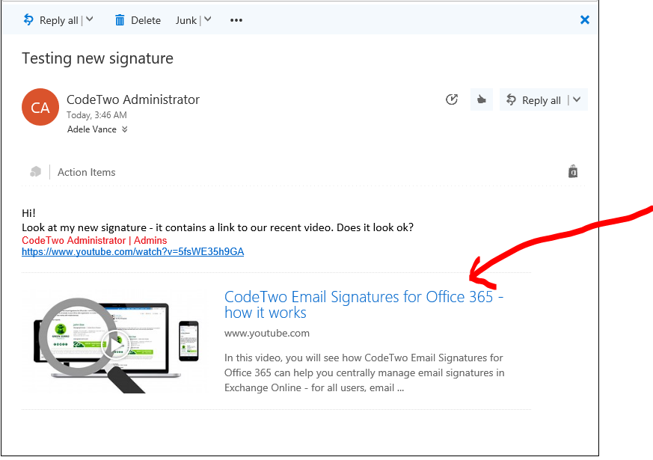The height and width of the screenshot is (460, 653).
Task: Select the blue X icon to close the email
Action: (584, 20)
